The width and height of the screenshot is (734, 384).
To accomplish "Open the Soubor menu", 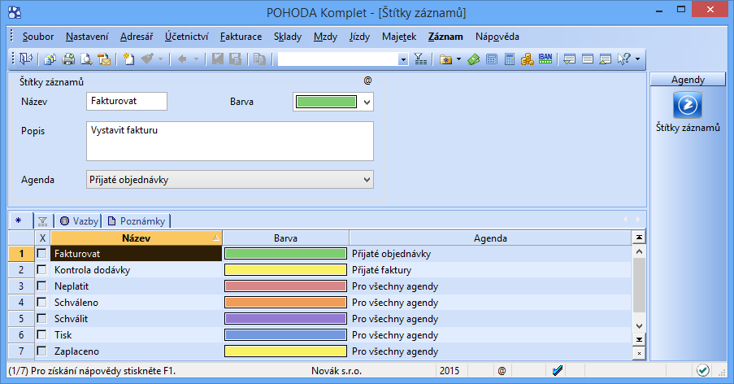I will 38,37.
